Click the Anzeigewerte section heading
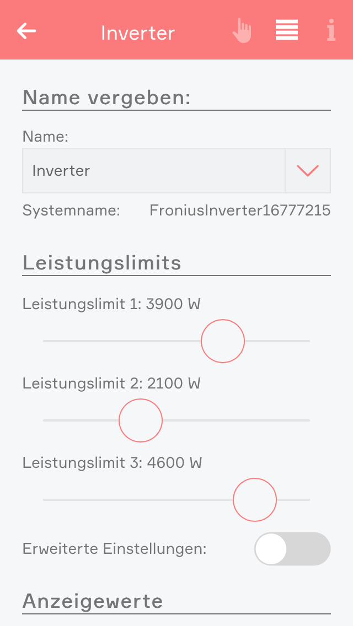 93,601
